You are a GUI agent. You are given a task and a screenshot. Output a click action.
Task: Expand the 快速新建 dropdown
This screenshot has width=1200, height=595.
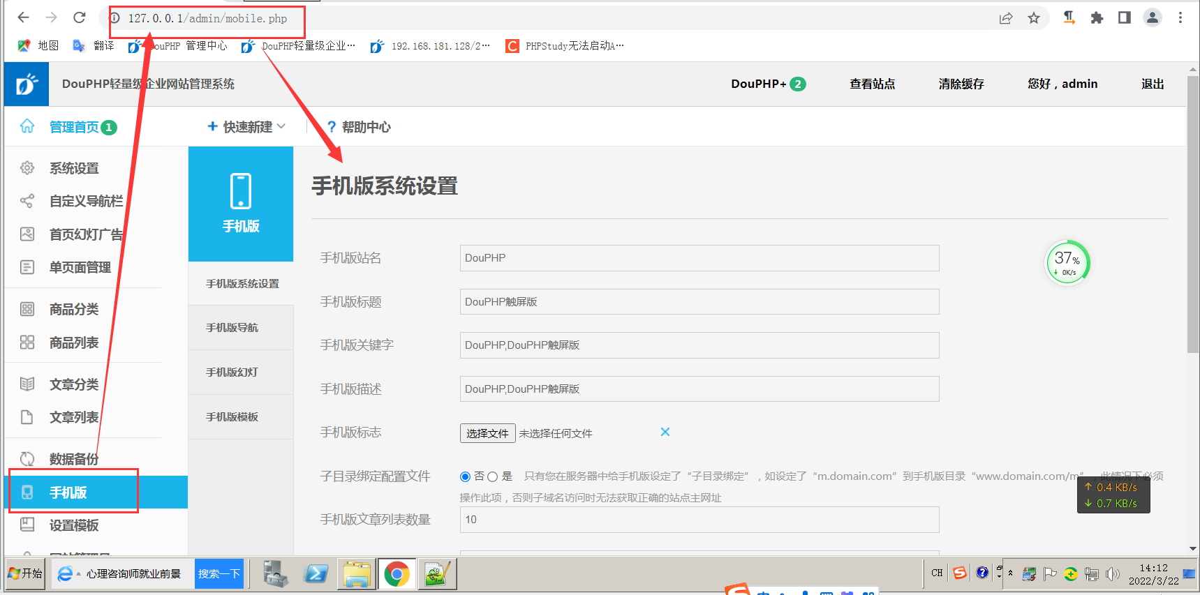point(246,127)
